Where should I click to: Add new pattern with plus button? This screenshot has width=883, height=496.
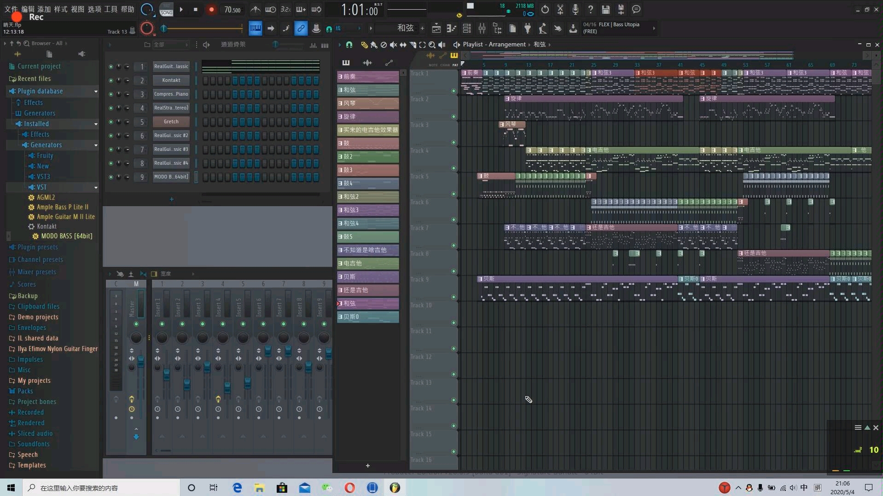pyautogui.click(x=368, y=466)
